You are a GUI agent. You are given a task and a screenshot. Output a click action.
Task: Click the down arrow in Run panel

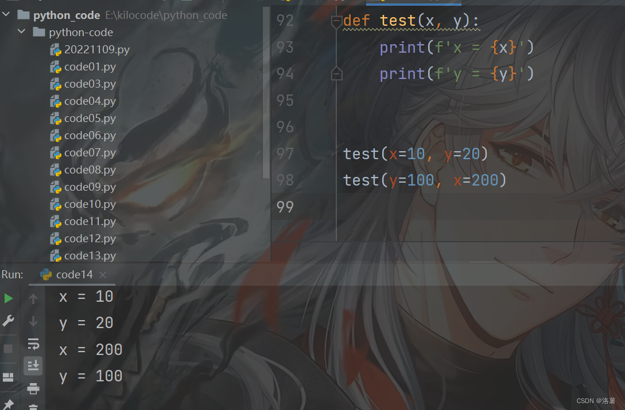33,321
